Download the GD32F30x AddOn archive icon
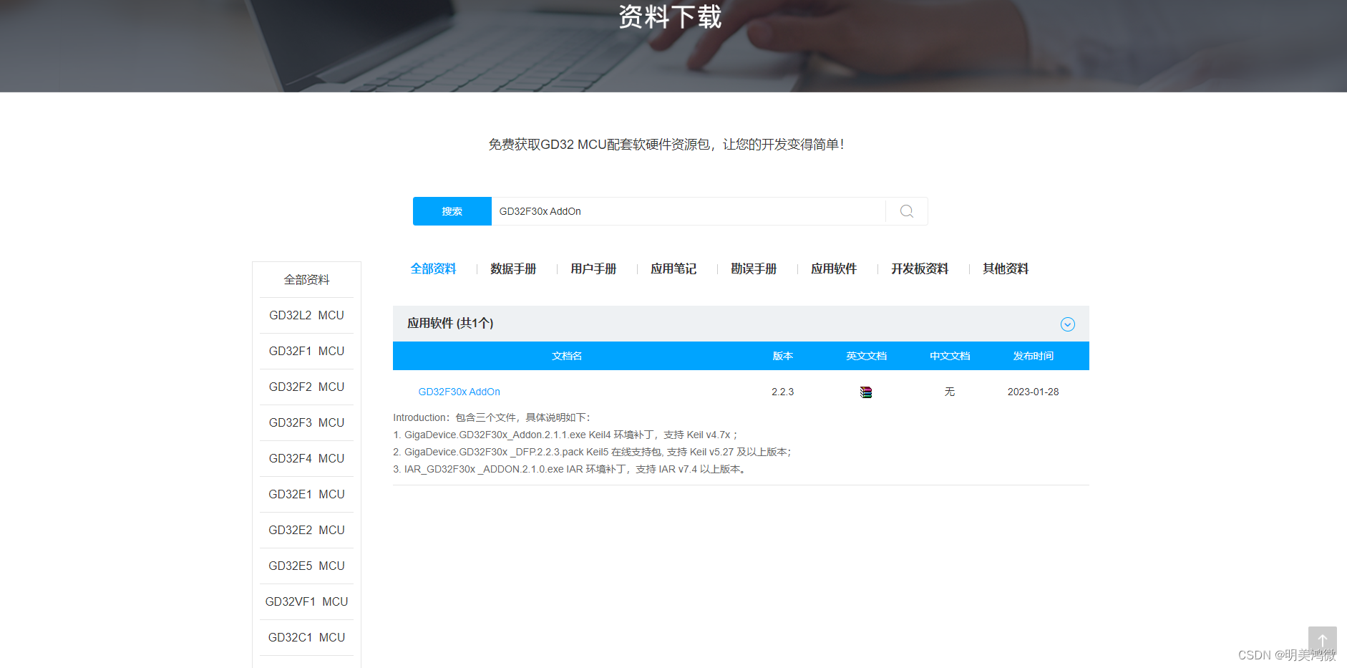Image resolution: width=1347 pixels, height=668 pixels. click(x=866, y=392)
